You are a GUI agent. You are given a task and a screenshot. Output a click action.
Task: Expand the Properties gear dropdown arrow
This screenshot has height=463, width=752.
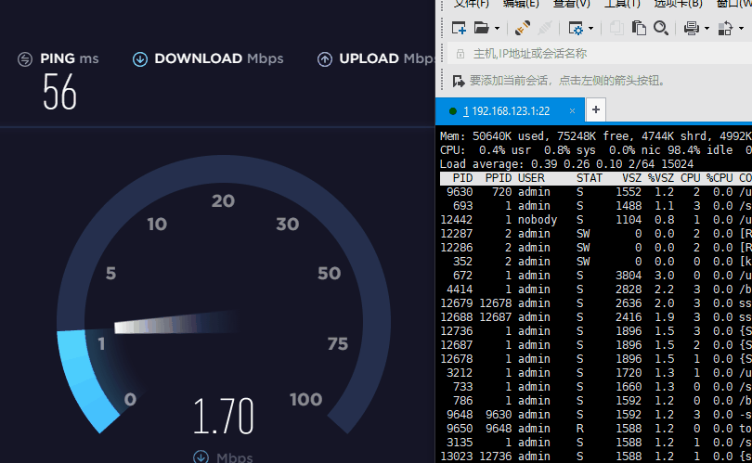point(590,29)
